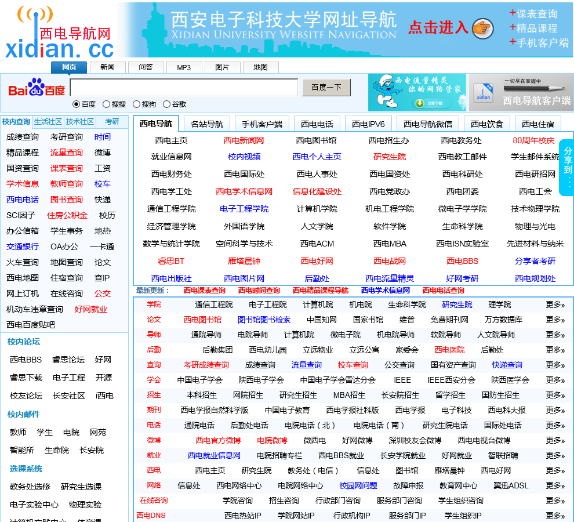This screenshot has height=522, width=574.
Task: Switch to the 地图 search tab
Action: pos(261,67)
